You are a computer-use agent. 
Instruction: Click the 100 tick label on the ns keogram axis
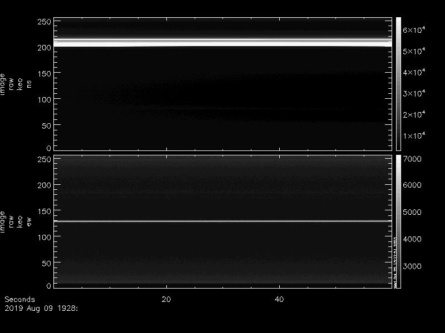[44, 100]
